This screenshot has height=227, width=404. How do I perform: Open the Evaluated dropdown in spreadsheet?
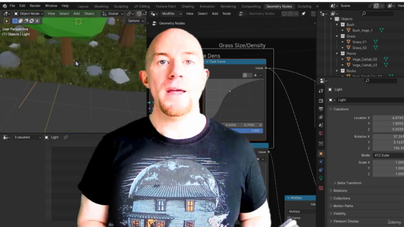(27, 137)
